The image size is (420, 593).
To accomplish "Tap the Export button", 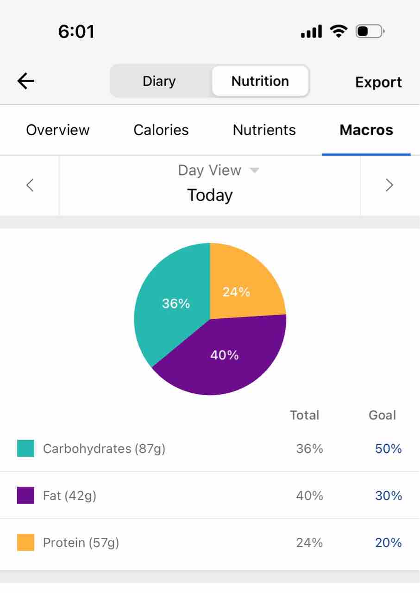I will coord(378,82).
